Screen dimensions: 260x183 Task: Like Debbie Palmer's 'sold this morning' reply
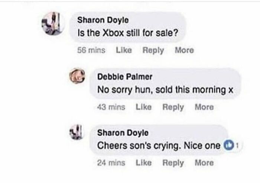[144, 107]
